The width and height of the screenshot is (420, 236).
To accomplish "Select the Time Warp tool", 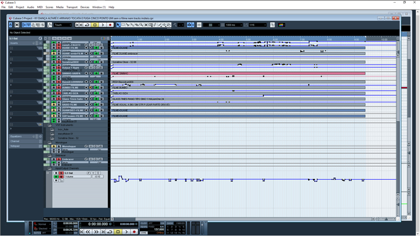I will (150, 25).
